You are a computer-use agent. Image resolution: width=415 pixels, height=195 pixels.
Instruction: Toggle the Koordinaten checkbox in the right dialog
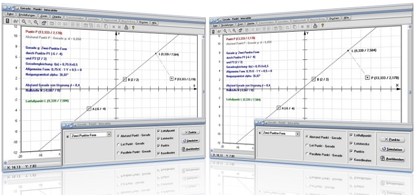point(351,160)
